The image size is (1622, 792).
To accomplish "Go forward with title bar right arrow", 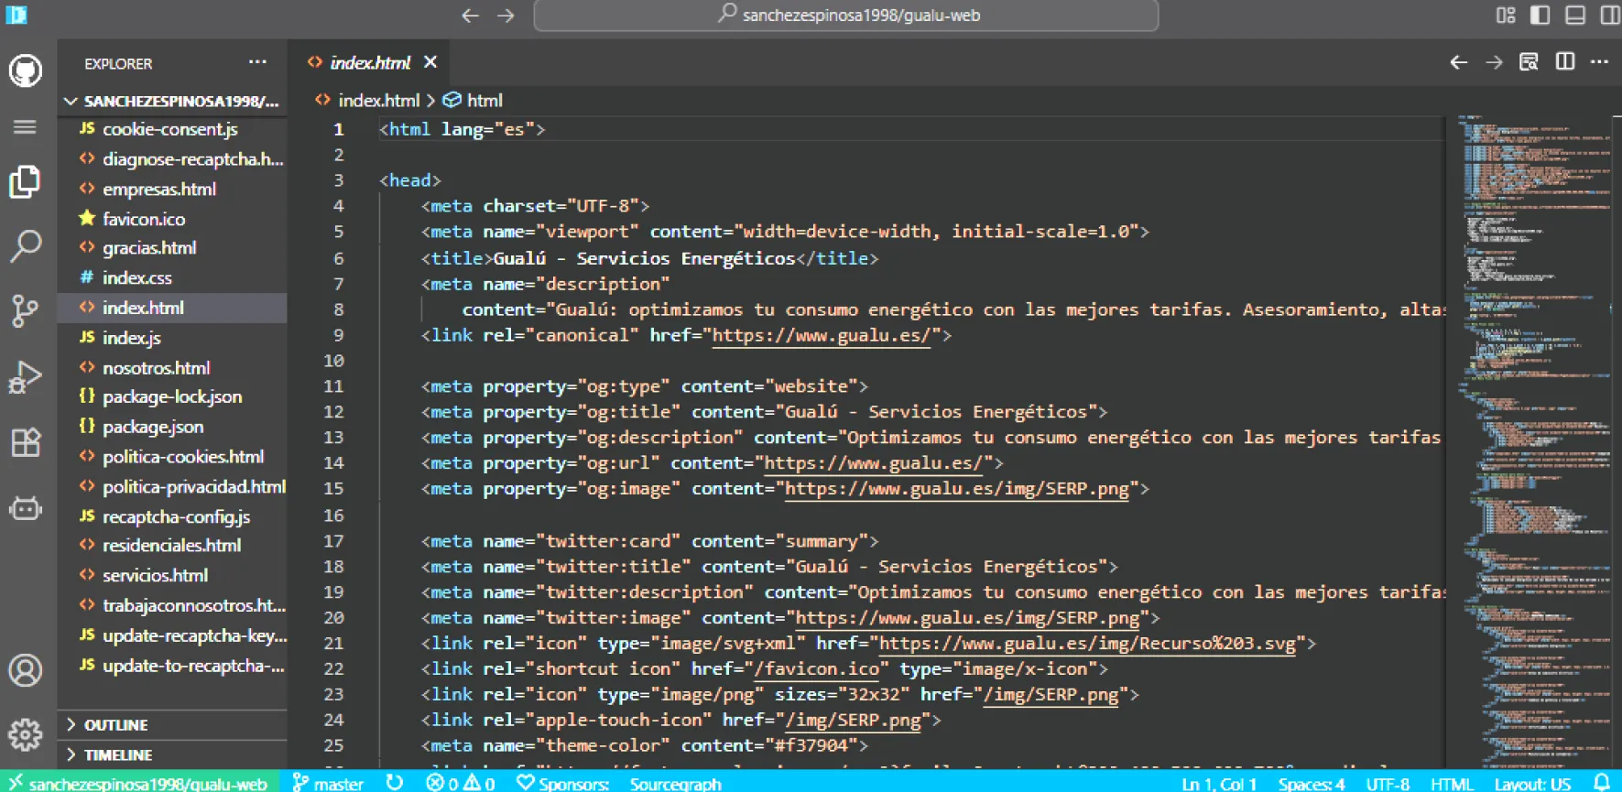I will (x=506, y=16).
